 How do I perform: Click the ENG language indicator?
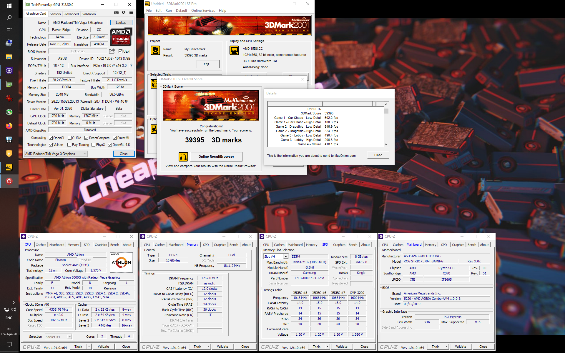coord(9,318)
